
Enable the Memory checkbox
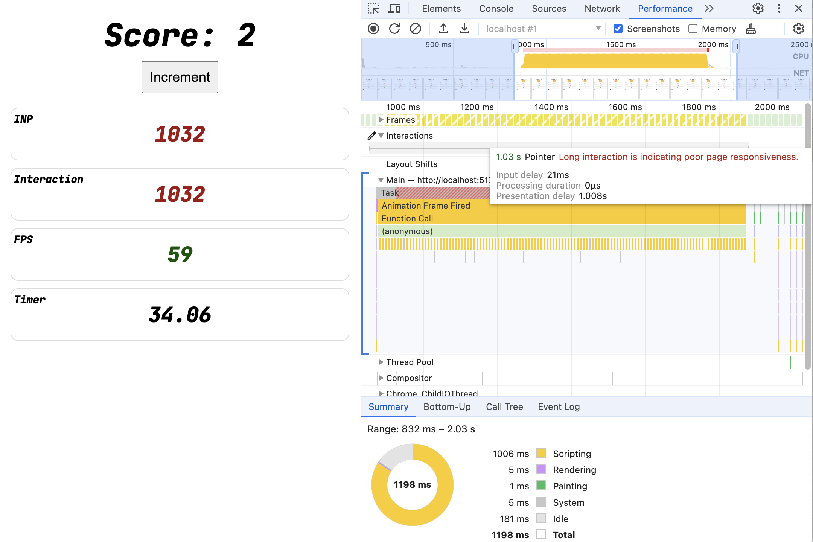[x=693, y=28]
